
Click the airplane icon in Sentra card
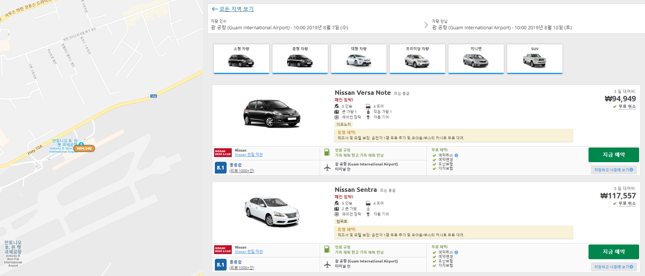coord(327,265)
